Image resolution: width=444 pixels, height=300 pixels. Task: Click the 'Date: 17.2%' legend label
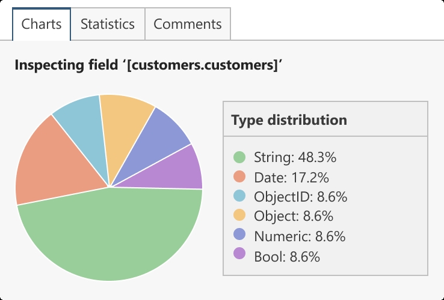[291, 178]
